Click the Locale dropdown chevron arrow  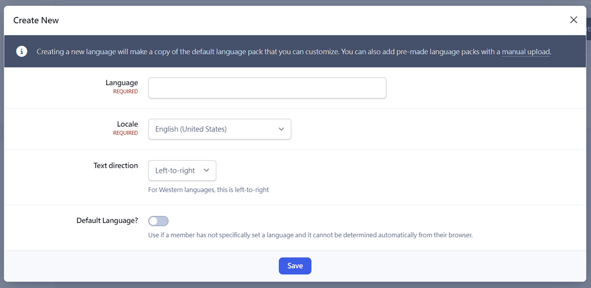(281, 129)
